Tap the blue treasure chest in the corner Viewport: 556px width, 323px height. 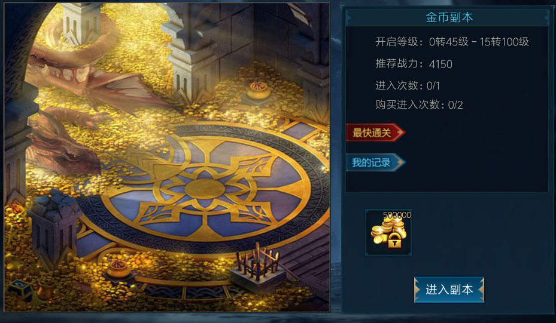[20, 289]
